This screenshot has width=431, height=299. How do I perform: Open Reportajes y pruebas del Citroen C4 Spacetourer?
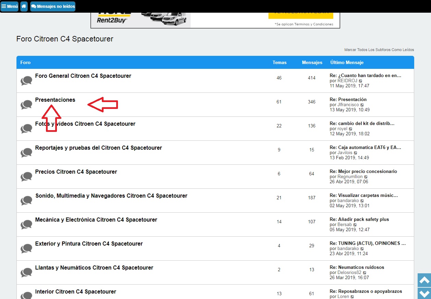[98, 148]
